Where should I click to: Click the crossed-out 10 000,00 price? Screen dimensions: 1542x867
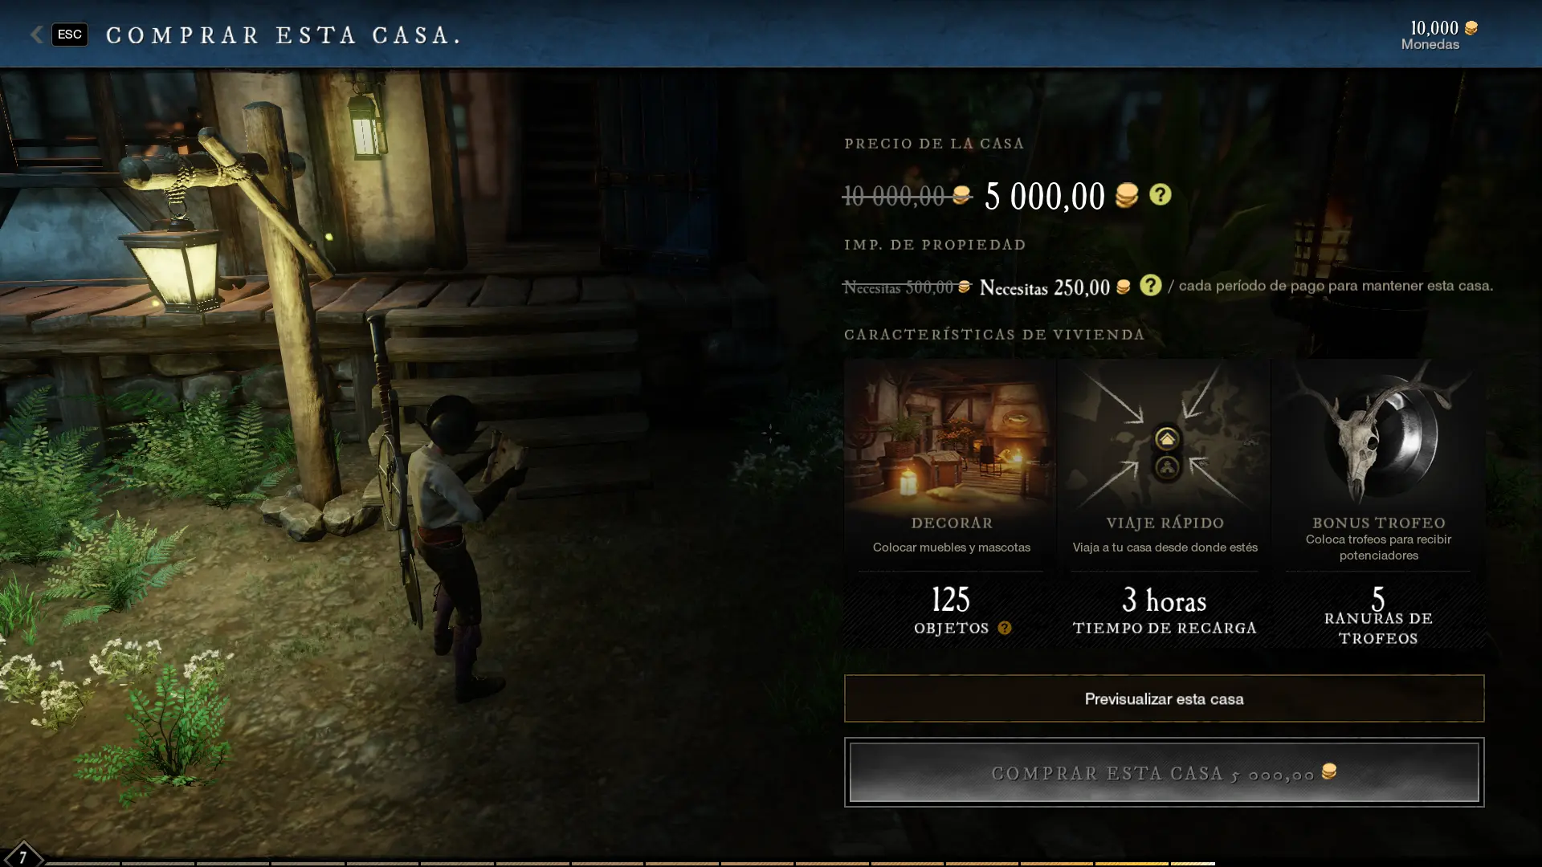point(894,195)
